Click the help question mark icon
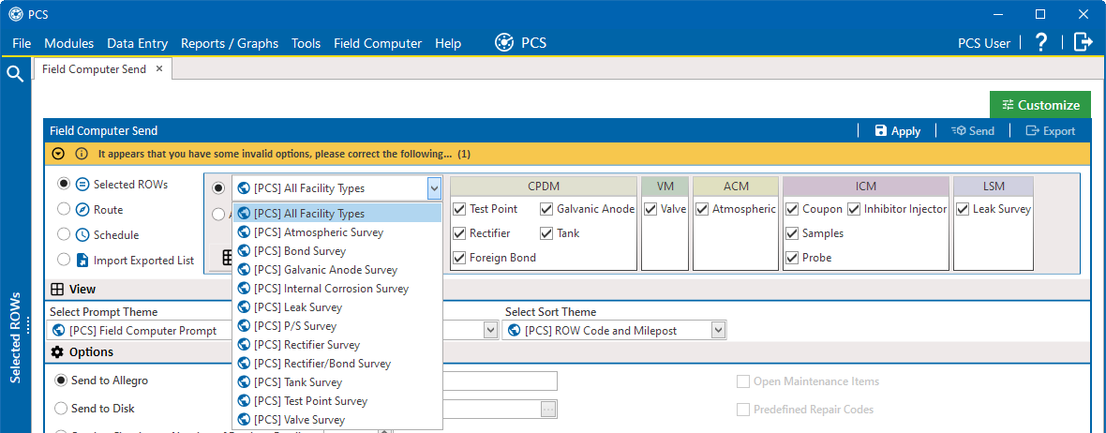This screenshot has width=1106, height=433. click(1040, 42)
